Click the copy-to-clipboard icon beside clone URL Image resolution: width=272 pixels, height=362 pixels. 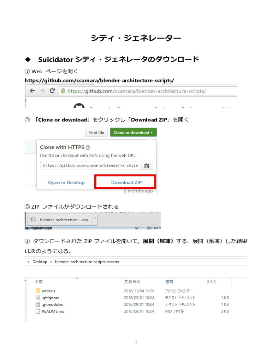(147, 165)
